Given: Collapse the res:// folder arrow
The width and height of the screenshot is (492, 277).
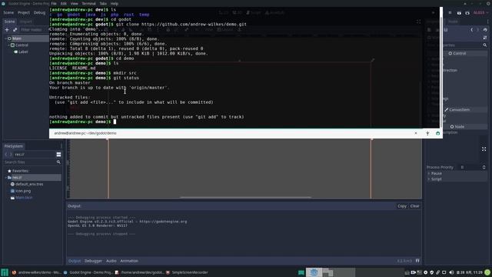Looking at the screenshot, I should pos(5,178).
